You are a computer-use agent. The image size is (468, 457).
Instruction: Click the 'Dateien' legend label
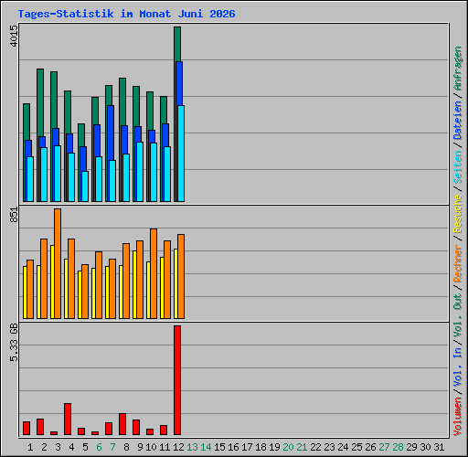coord(458,121)
